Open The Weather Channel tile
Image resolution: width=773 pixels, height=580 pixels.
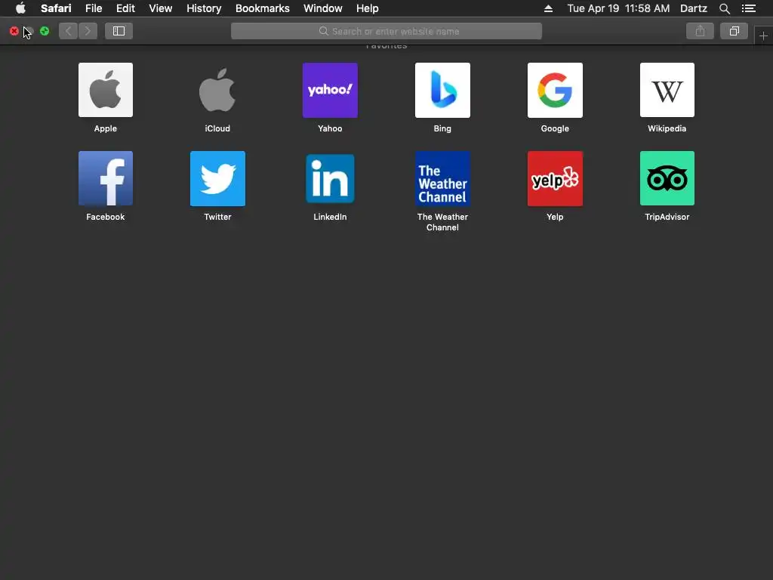pos(442,178)
